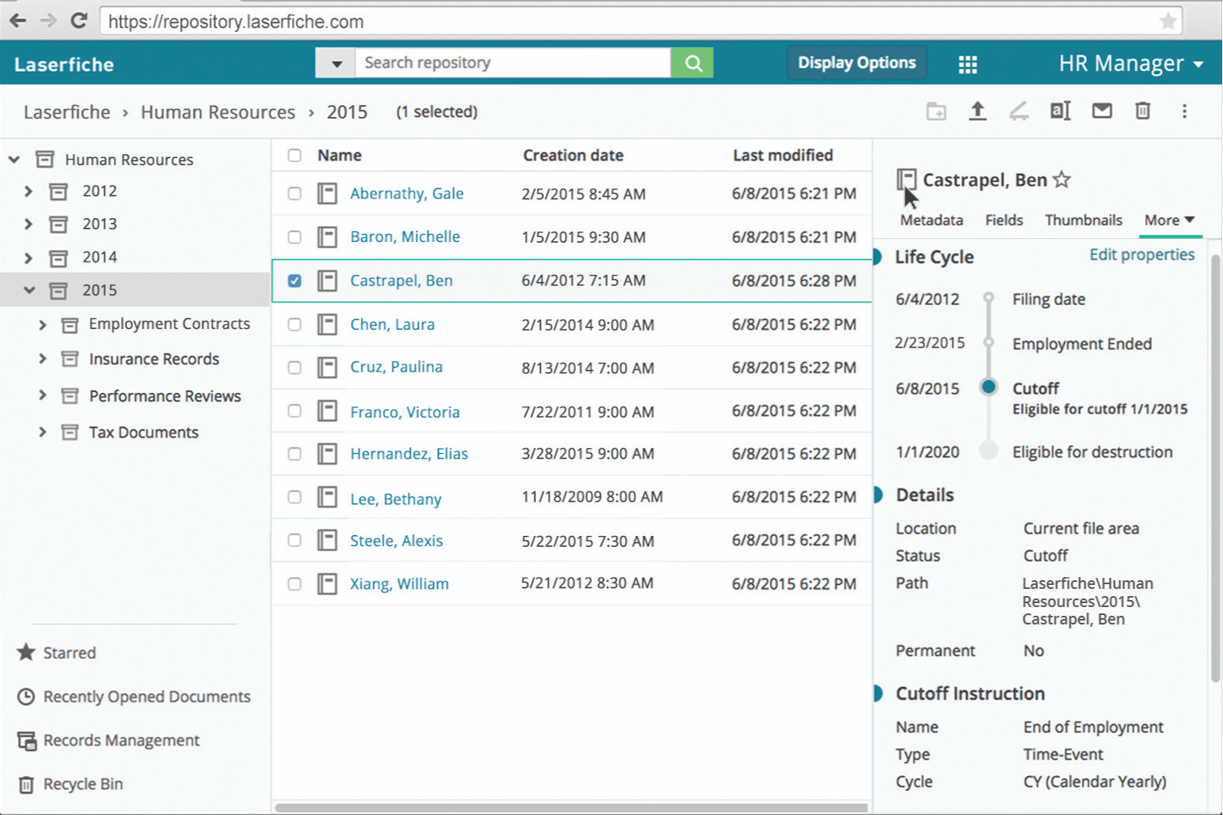Open Recently Opened Documents
Viewport: 1223px width, 815px height.
134,696
